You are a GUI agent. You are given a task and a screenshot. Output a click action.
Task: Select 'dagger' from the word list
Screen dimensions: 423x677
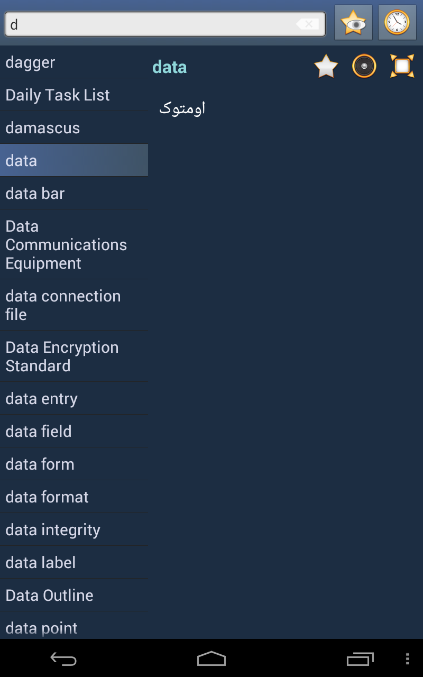click(74, 62)
